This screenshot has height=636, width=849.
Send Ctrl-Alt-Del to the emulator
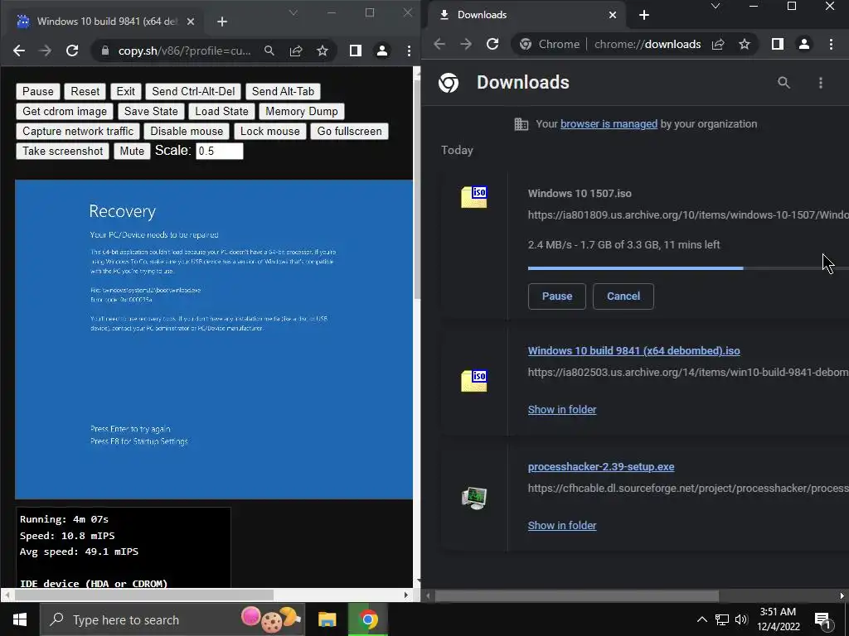click(193, 91)
